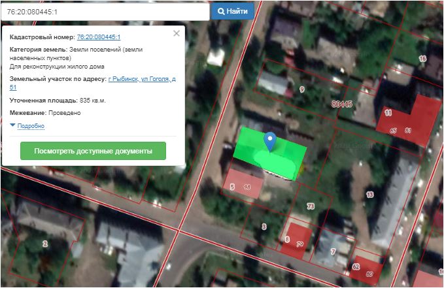Click parcel number 2 on the map
This screenshot has height=288, width=444.
pos(44,244)
